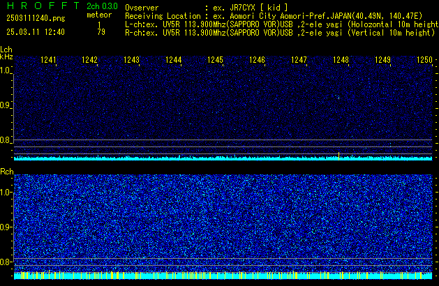Viewport: 439px width, 286px height.
Task: Select the Receiving Location Aomori City line
Action: 274,16
